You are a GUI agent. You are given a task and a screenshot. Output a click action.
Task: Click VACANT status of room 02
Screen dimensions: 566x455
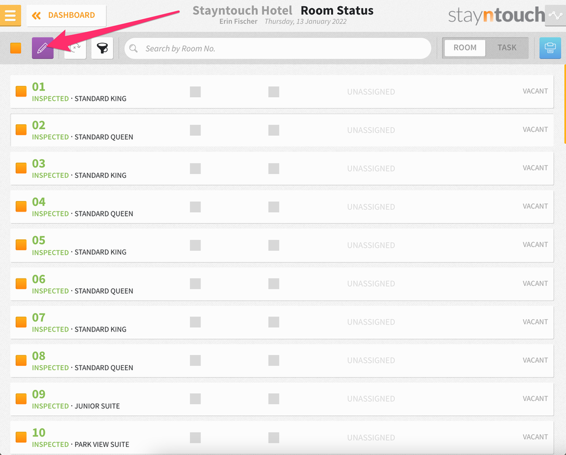click(535, 130)
